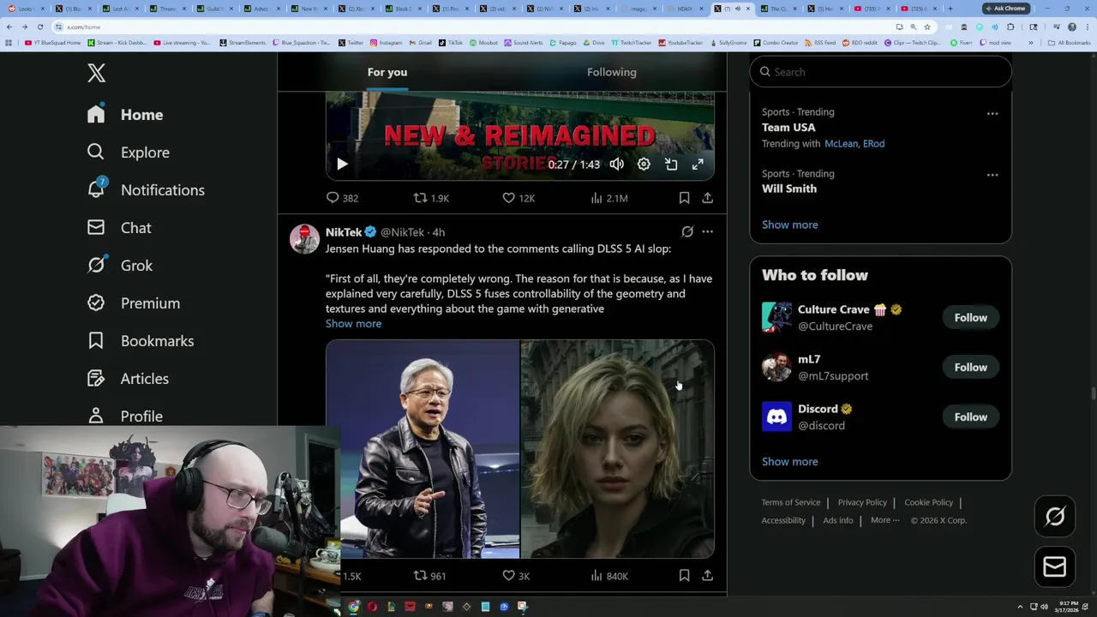View analytics for the 2.1M views post
The image size is (1097, 617).
[609, 198]
